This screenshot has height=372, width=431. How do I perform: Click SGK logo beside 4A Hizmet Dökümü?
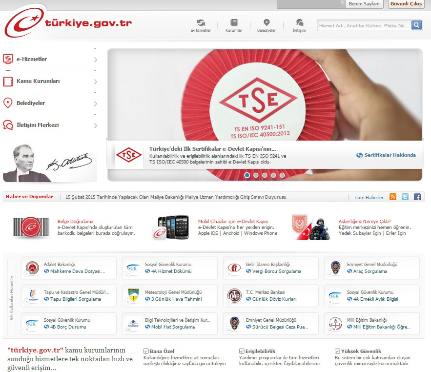tap(132, 268)
